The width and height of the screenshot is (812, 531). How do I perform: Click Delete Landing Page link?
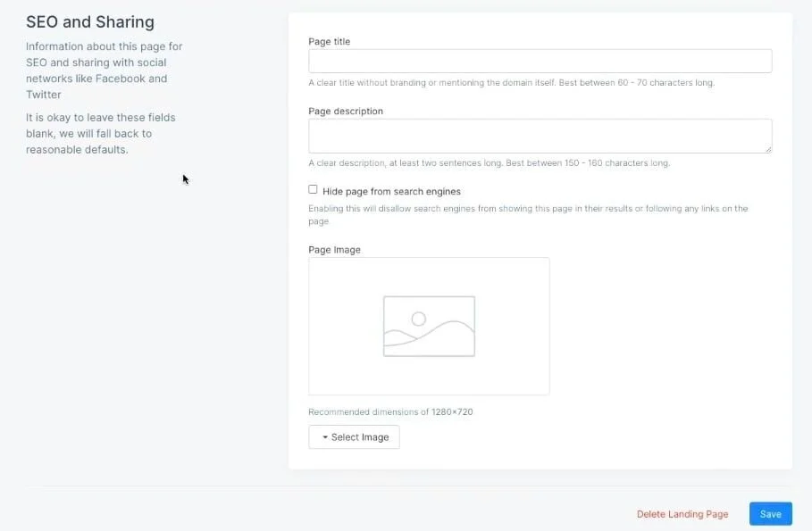(x=682, y=514)
